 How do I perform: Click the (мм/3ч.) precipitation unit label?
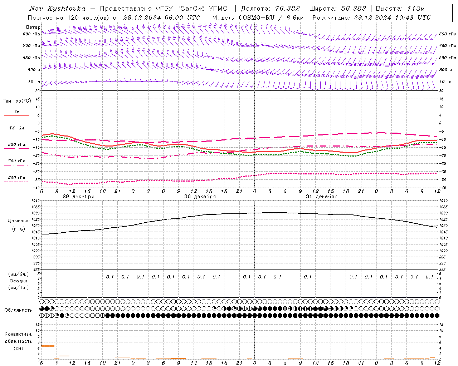coord(19,274)
